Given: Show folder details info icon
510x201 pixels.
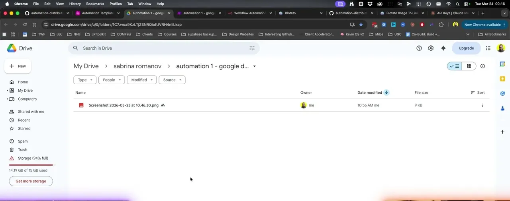Looking at the screenshot, I should (x=483, y=66).
